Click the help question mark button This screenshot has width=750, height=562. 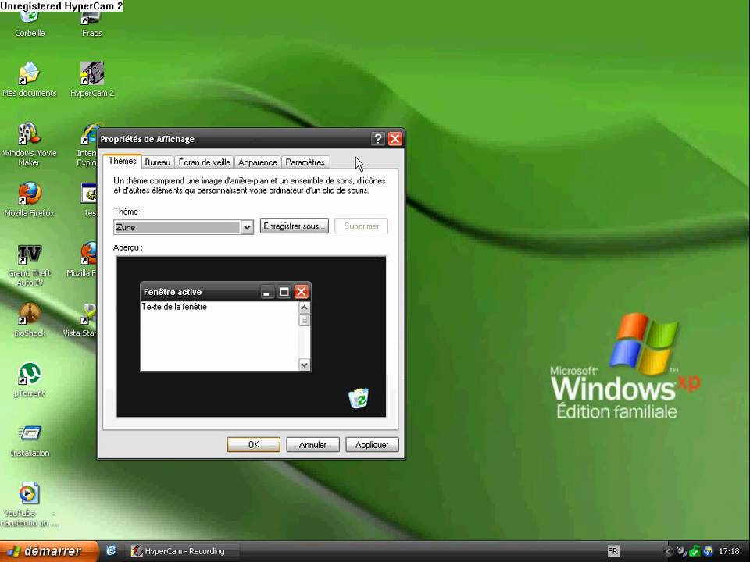(x=378, y=139)
